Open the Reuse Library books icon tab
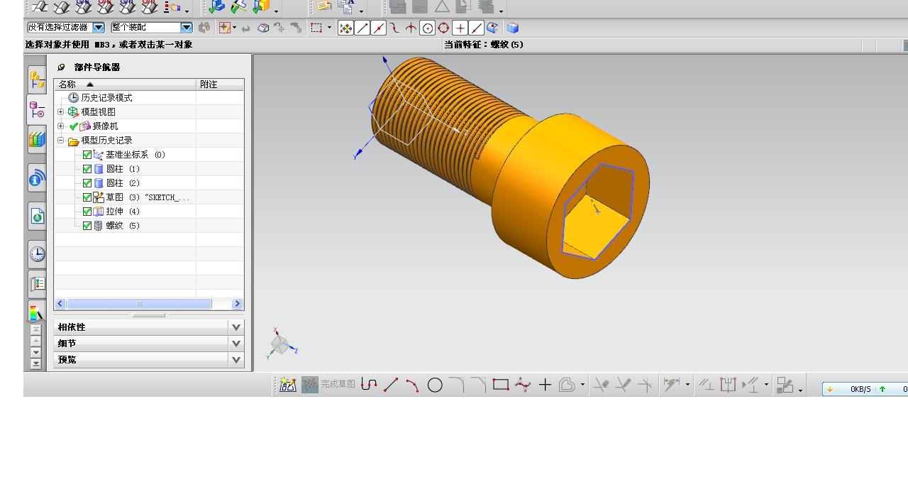The height and width of the screenshot is (487, 908). pyautogui.click(x=37, y=140)
